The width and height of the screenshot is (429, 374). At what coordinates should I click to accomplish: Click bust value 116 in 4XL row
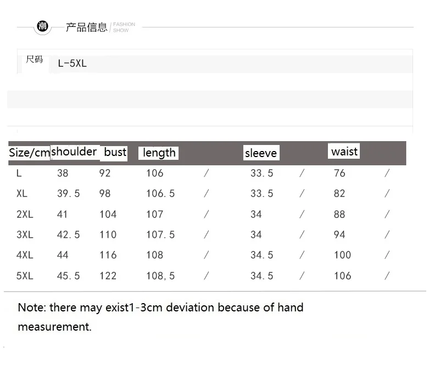coord(108,255)
